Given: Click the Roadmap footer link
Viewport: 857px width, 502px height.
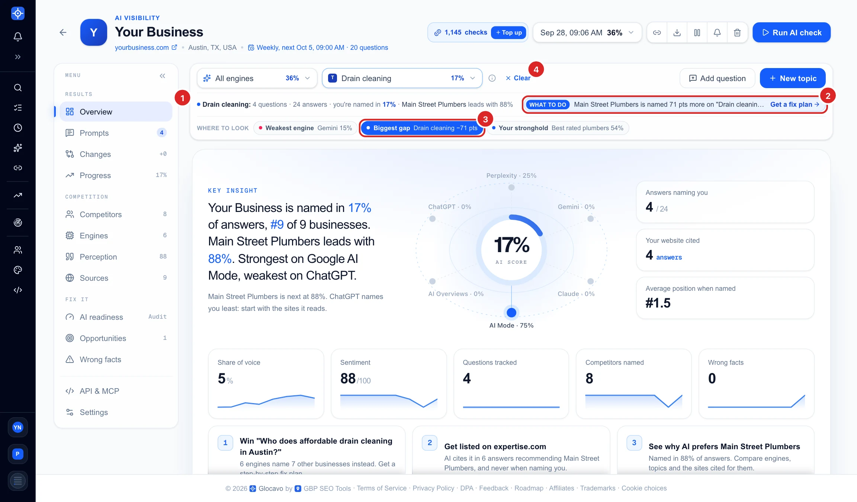Looking at the screenshot, I should click(529, 488).
